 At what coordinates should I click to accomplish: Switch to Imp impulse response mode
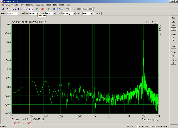(14, 9)
